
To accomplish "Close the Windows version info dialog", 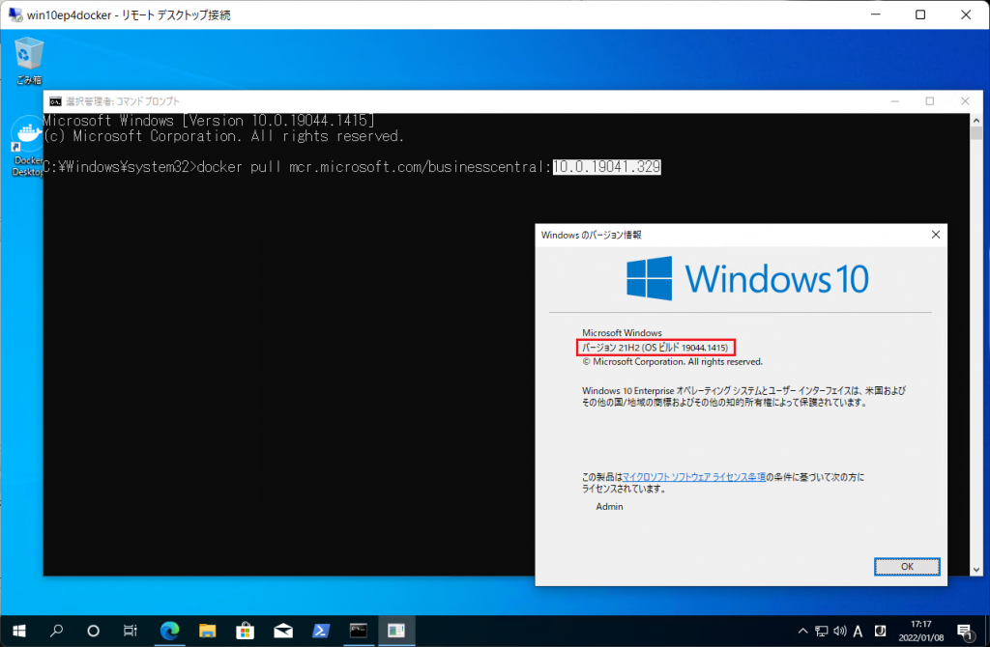I will (x=936, y=235).
